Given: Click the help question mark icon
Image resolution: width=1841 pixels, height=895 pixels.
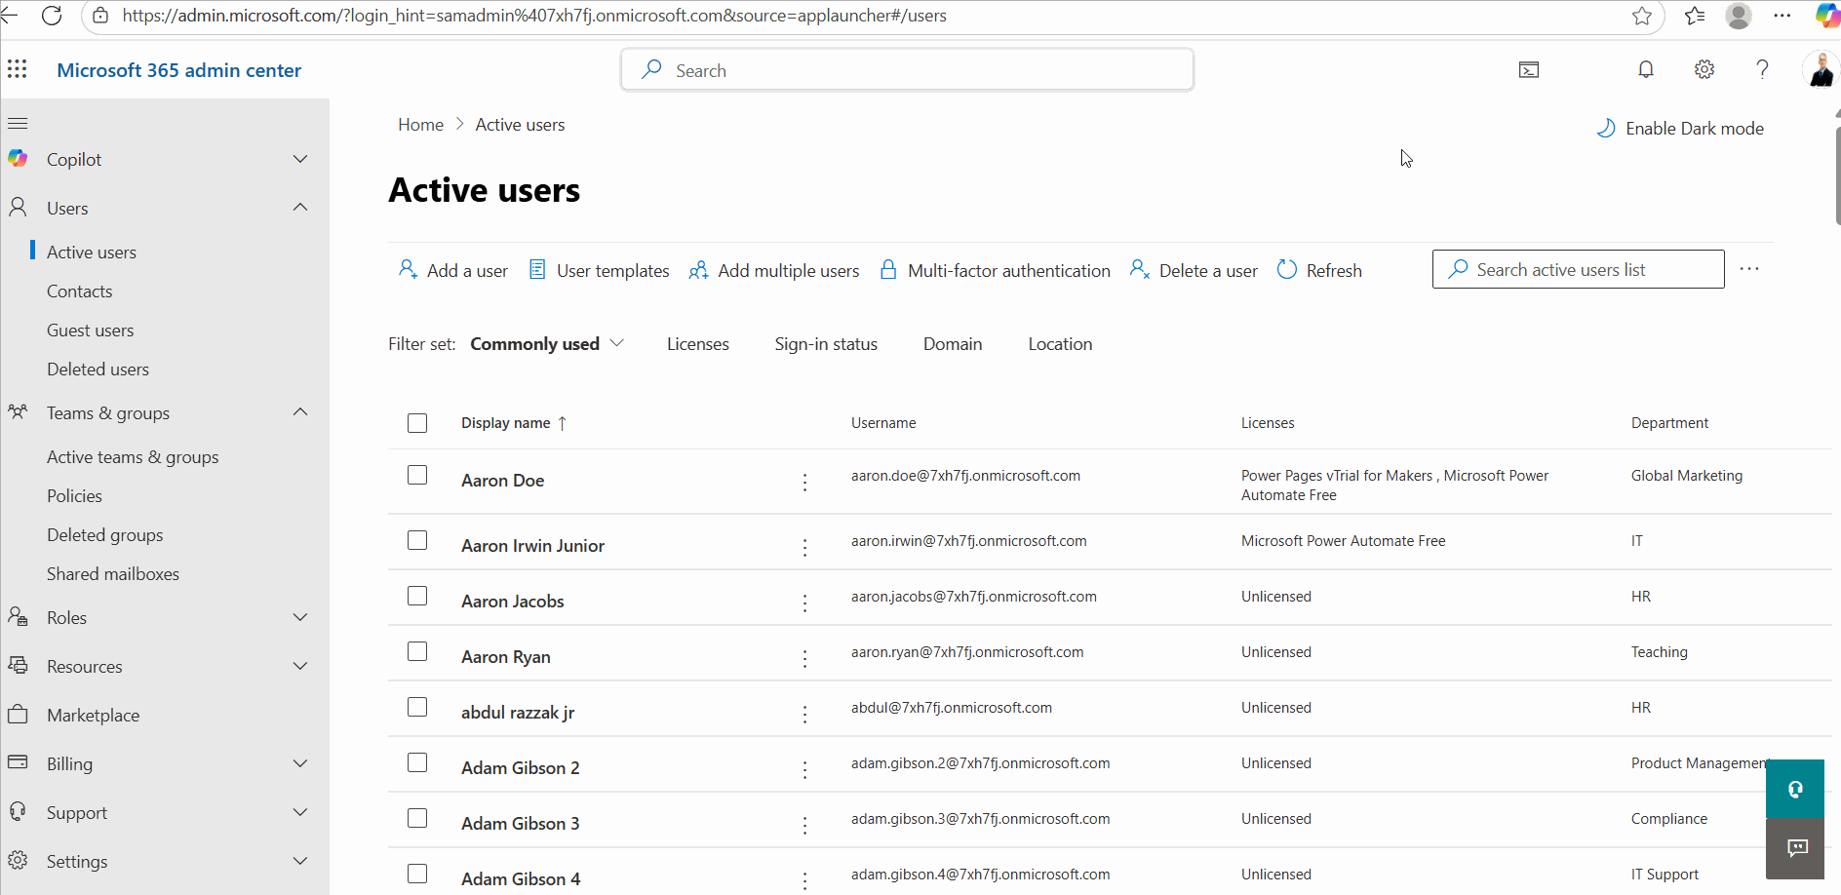Looking at the screenshot, I should [x=1761, y=69].
